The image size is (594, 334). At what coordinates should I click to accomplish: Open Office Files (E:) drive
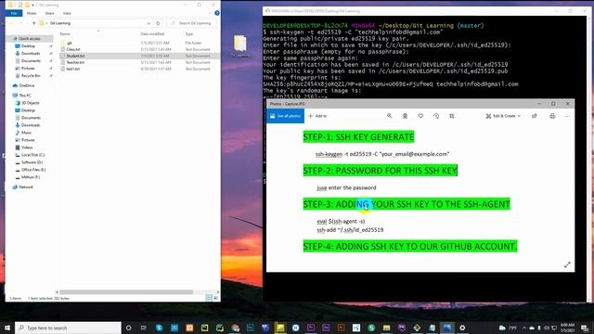(33, 170)
